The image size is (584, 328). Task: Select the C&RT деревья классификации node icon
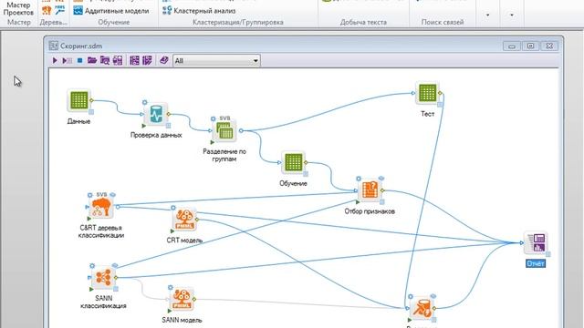(101, 207)
